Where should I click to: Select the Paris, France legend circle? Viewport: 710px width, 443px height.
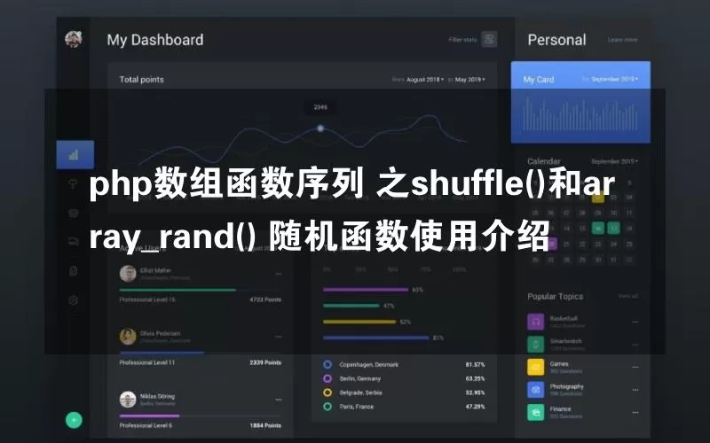click(x=327, y=407)
